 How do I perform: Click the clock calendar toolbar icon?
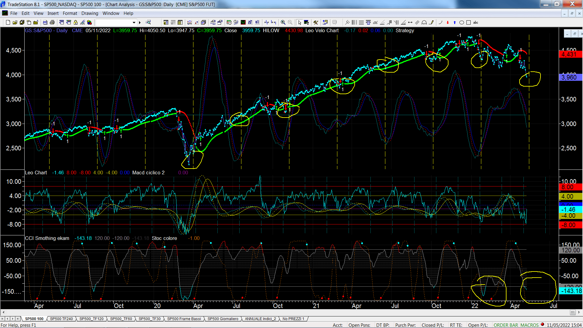pyautogui.click(x=229, y=22)
